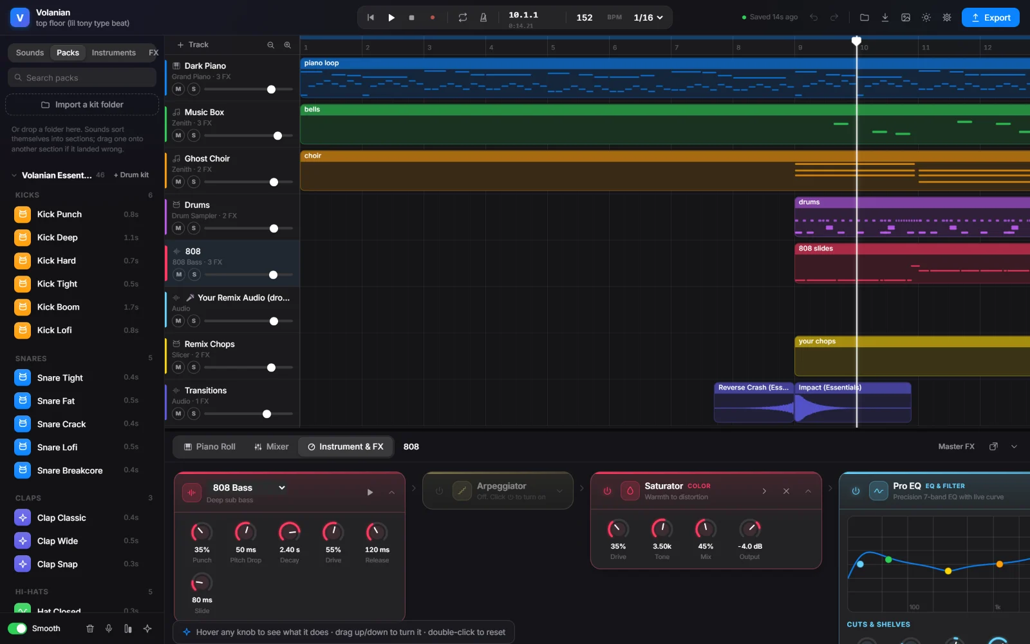Open the Instrument & FX tab
Image resolution: width=1030 pixels, height=644 pixels.
click(x=346, y=446)
